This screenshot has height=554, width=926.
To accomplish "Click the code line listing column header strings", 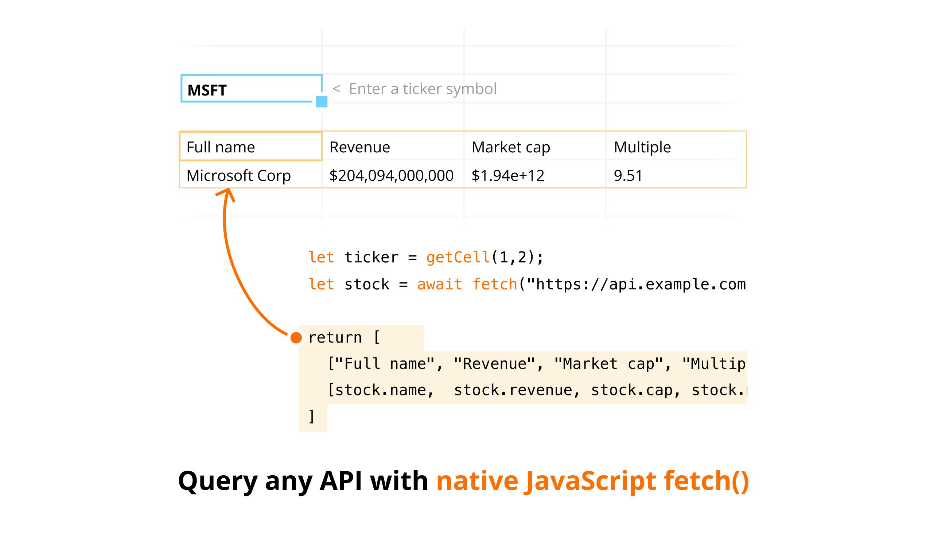I will (x=537, y=364).
